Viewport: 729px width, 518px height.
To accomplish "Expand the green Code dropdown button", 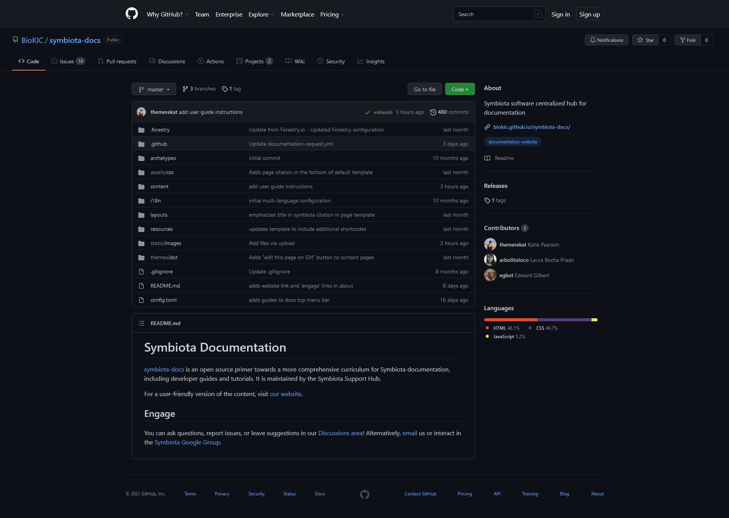I will pos(460,89).
